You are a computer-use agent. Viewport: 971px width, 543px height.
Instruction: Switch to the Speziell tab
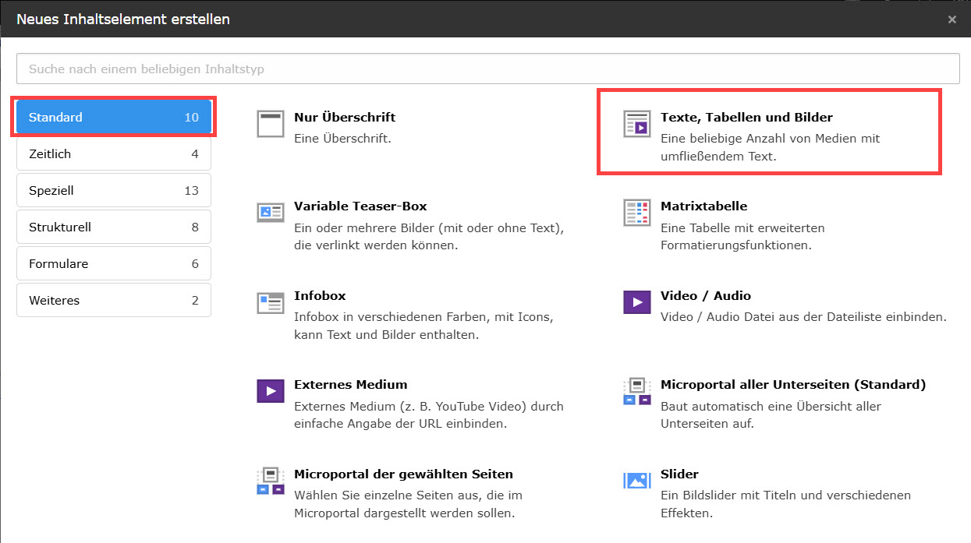click(x=113, y=191)
